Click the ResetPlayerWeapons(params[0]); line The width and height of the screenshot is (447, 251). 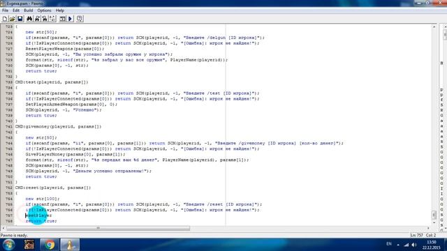pos(65,49)
